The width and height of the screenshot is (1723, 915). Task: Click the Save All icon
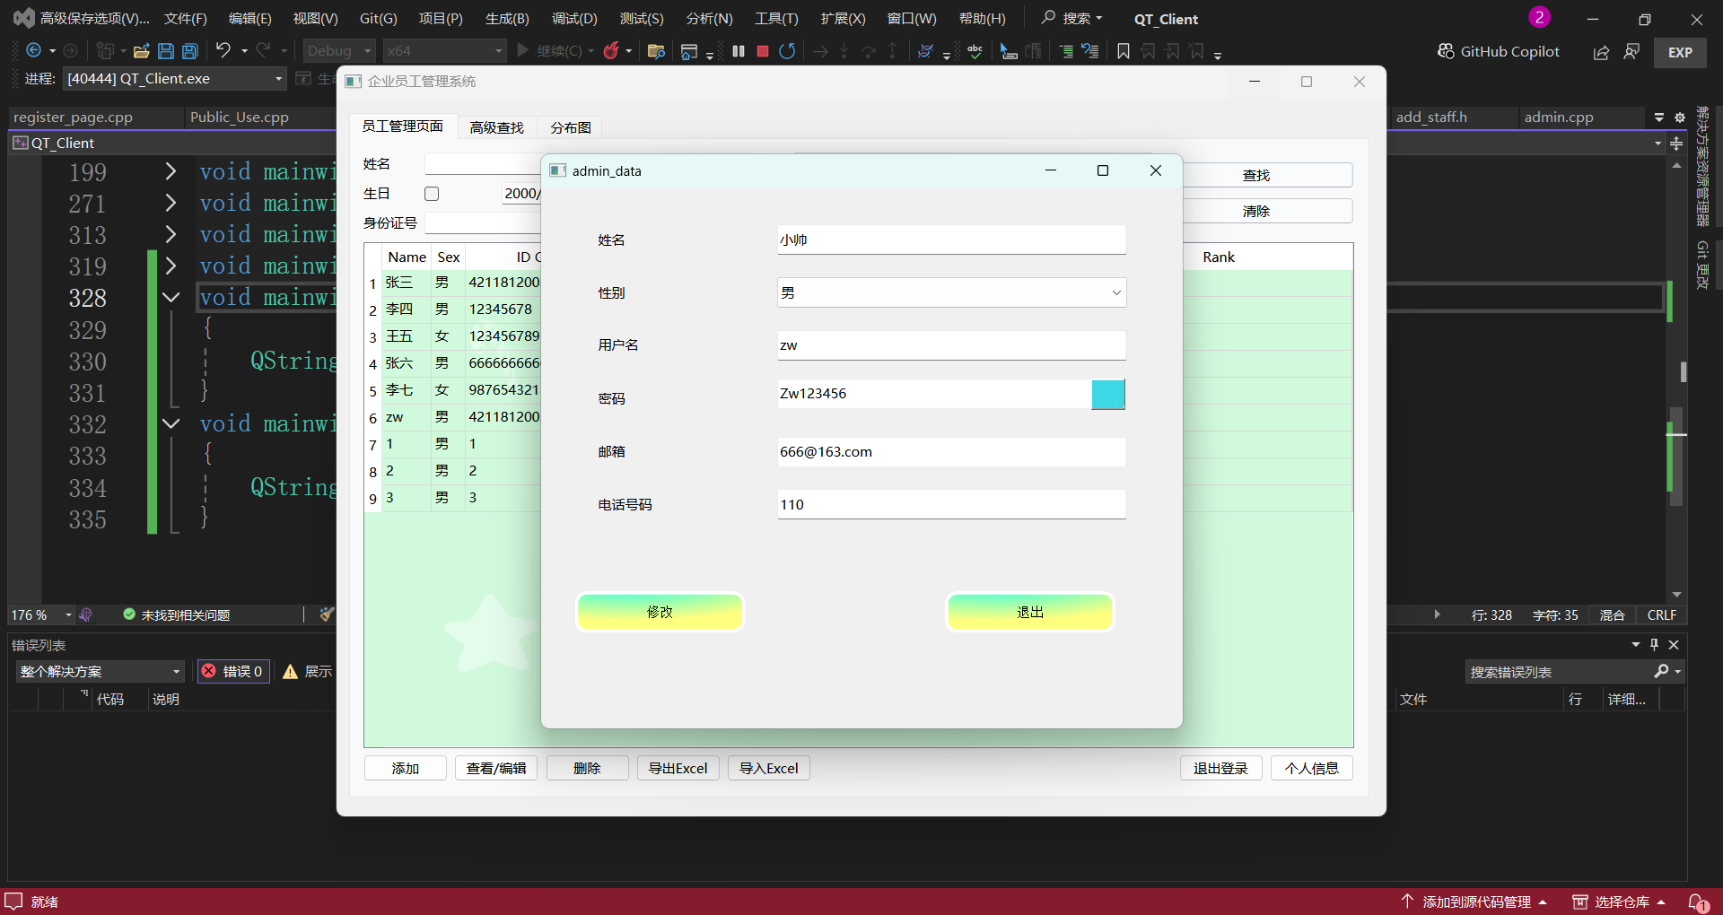tap(190, 51)
